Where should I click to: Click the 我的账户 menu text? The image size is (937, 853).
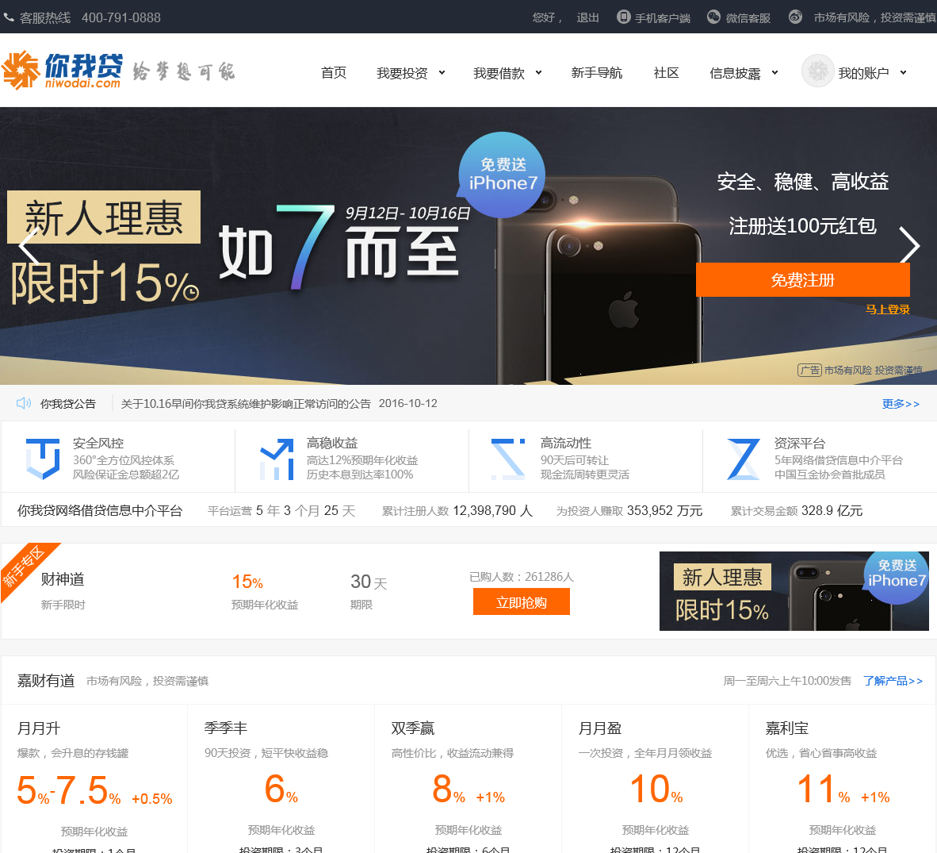863,73
